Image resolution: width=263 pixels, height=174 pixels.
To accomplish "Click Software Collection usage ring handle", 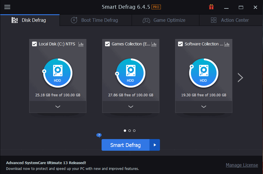I will coord(191,67).
